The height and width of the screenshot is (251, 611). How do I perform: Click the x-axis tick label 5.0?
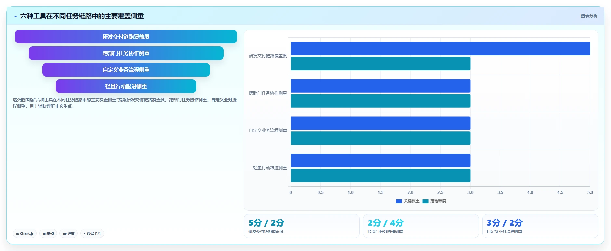[x=590, y=192]
